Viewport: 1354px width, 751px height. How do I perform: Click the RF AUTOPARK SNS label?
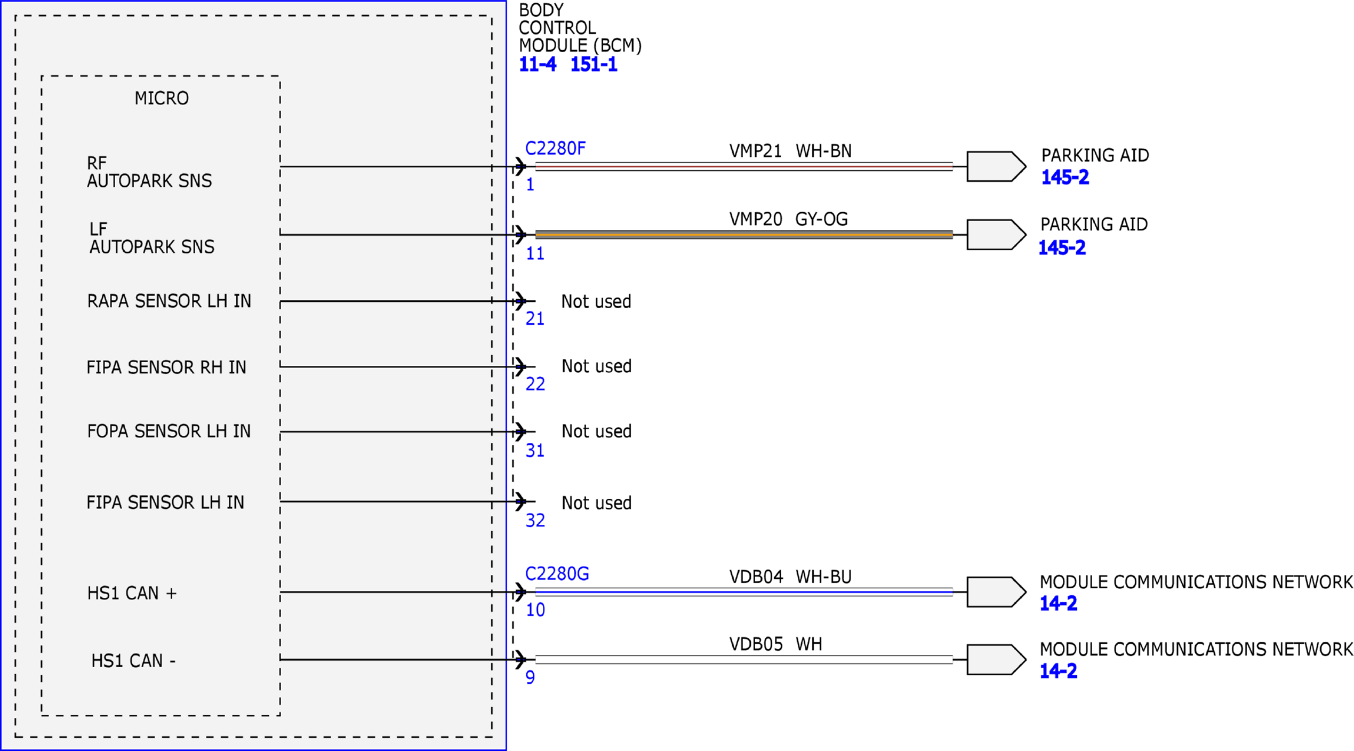[x=149, y=172]
